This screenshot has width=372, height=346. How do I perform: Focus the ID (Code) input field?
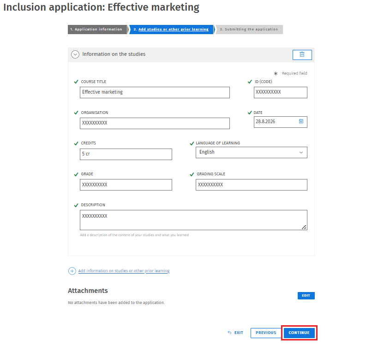pyautogui.click(x=281, y=92)
